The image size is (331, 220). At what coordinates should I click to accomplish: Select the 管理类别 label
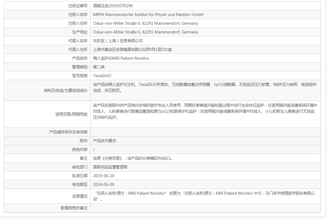(80, 67)
